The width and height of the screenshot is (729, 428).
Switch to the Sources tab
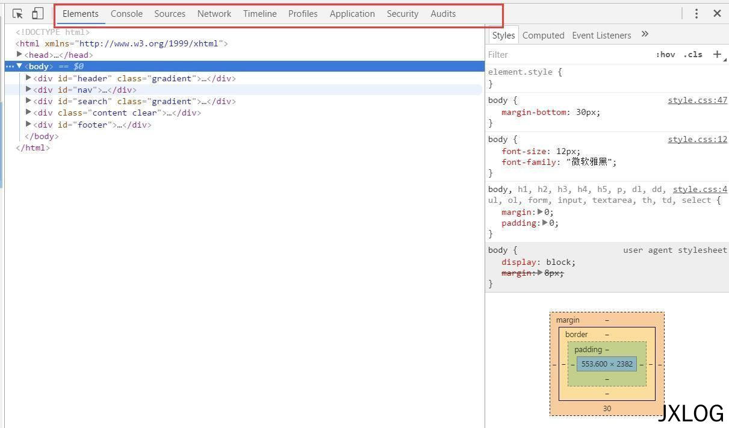170,13
